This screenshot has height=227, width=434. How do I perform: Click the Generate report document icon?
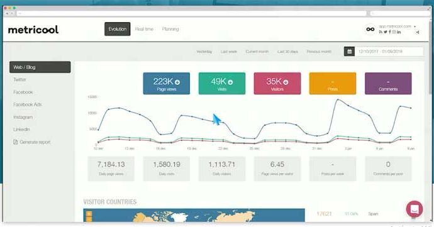coord(16,142)
